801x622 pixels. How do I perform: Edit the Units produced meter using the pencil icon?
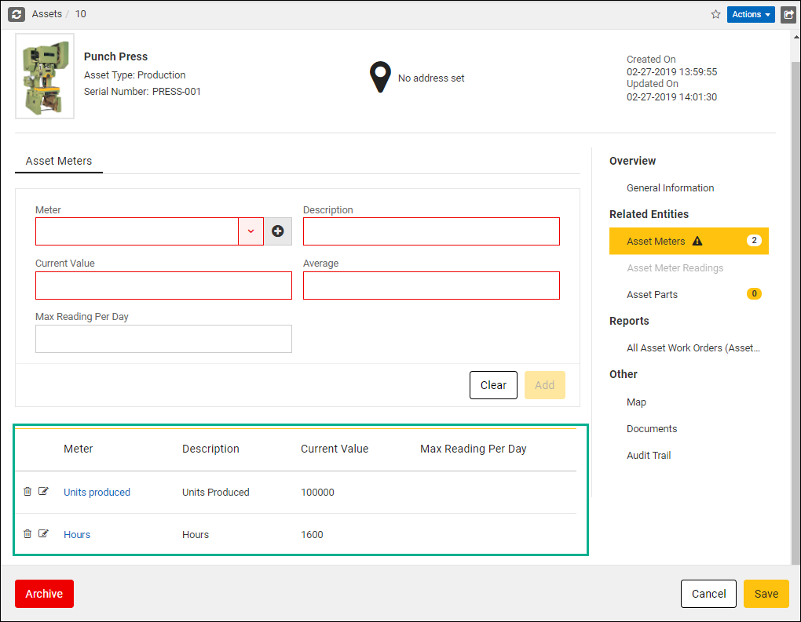coord(45,489)
